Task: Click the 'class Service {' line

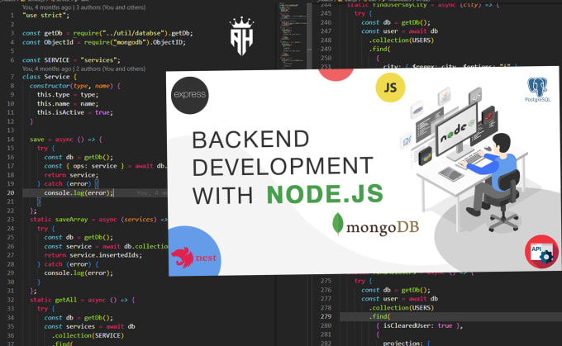Action: pyautogui.click(x=50, y=77)
